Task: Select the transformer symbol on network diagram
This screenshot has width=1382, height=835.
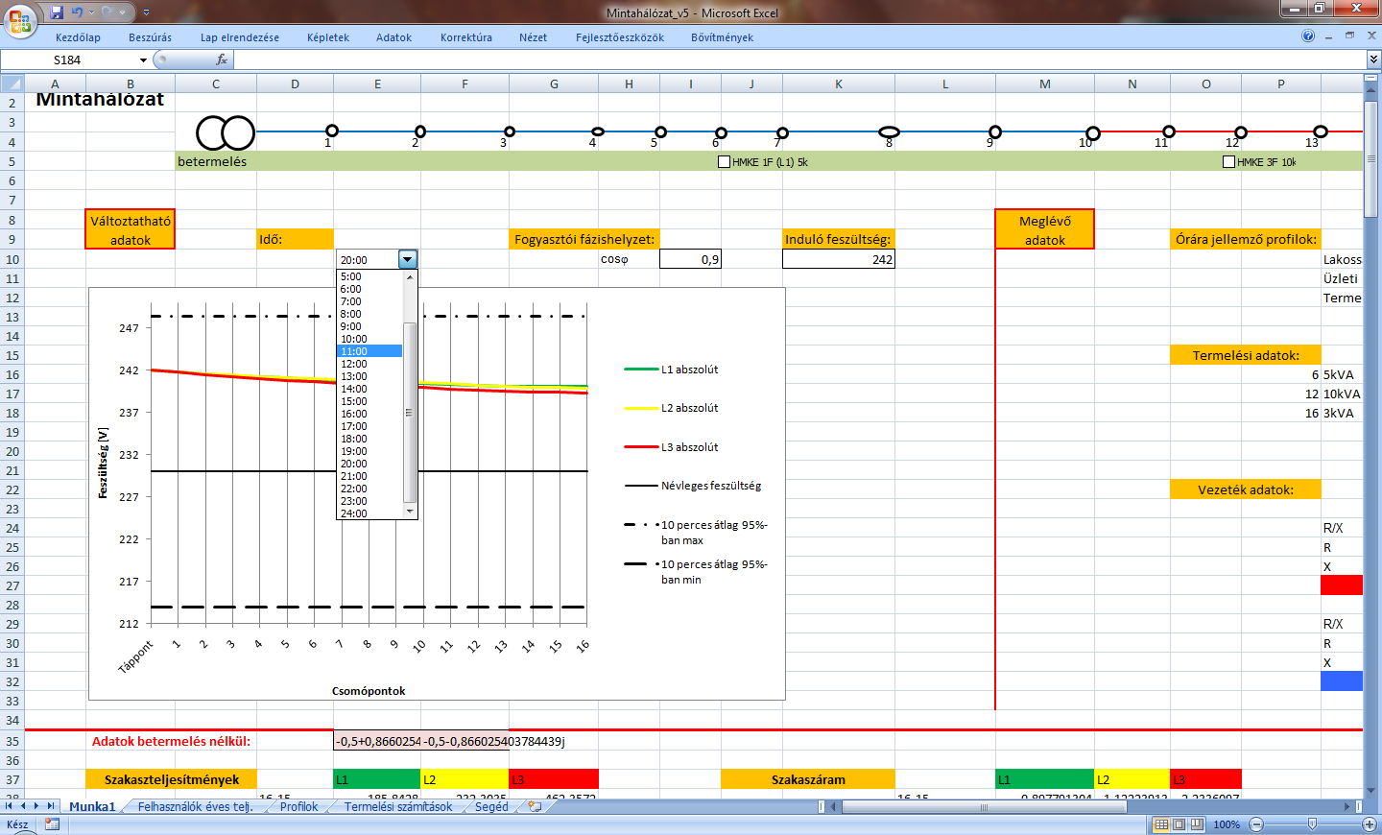Action: [x=226, y=132]
